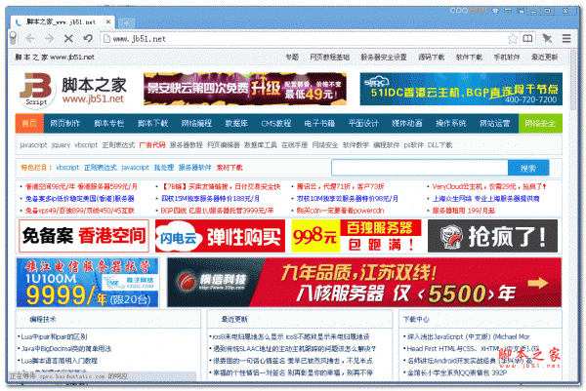Open the CMS教程 navigation item
586x391 pixels.
point(276,124)
